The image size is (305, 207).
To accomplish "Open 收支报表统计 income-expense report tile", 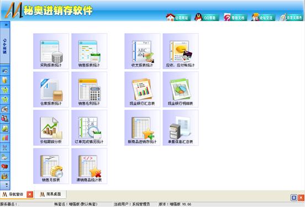I will pyautogui.click(x=142, y=51).
